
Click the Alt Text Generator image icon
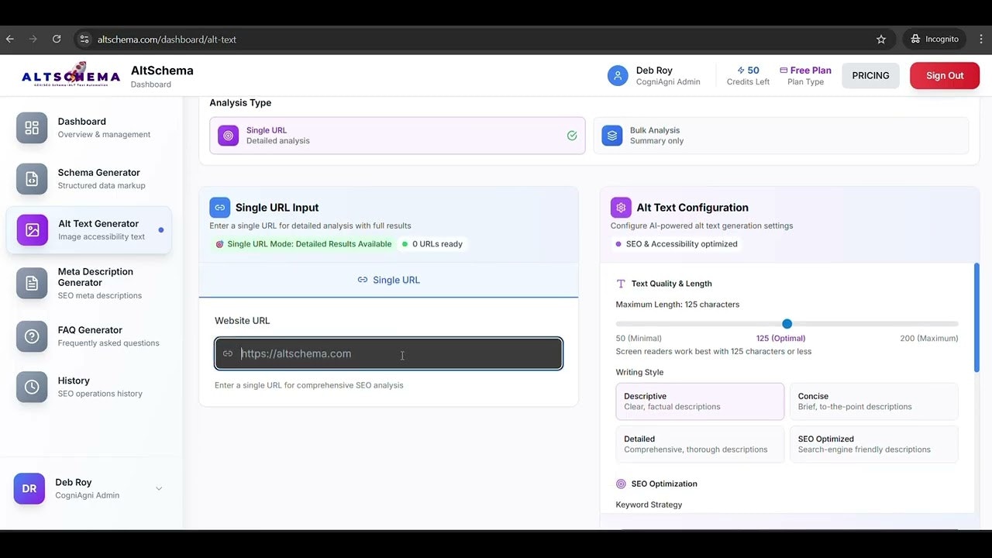point(32,230)
